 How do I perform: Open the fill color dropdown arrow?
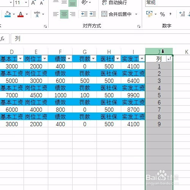tap(14, 14)
